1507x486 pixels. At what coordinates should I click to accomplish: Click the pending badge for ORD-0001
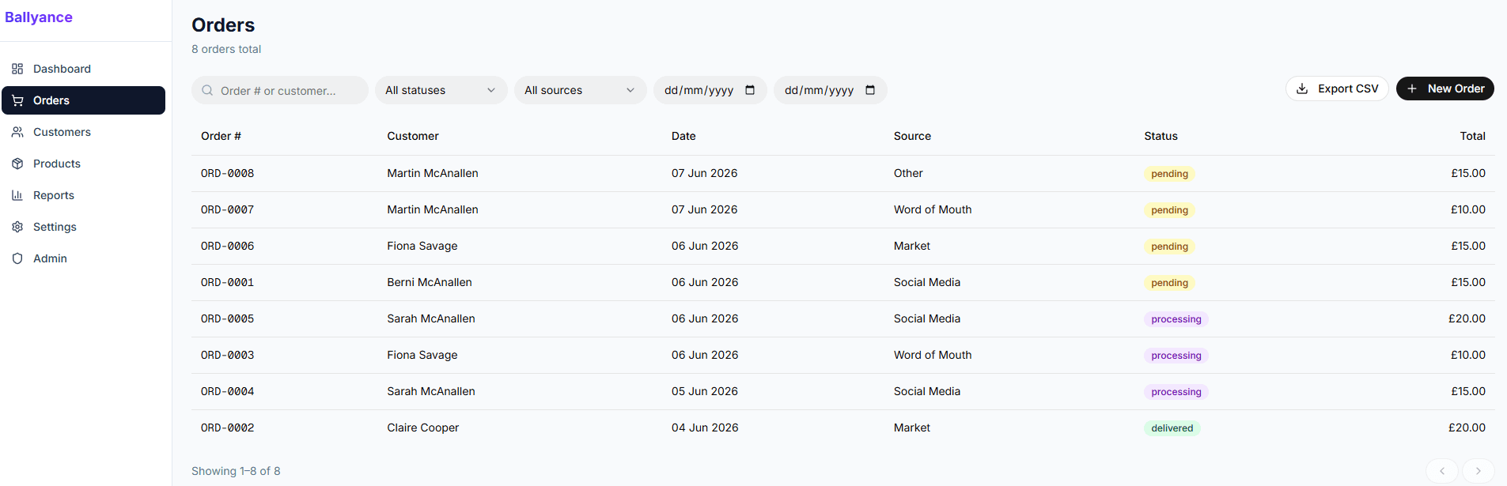click(x=1169, y=283)
